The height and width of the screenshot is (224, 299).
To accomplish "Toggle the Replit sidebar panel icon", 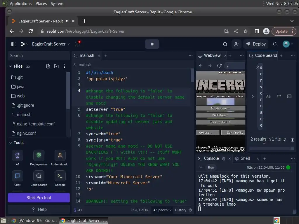I will point(13,44).
